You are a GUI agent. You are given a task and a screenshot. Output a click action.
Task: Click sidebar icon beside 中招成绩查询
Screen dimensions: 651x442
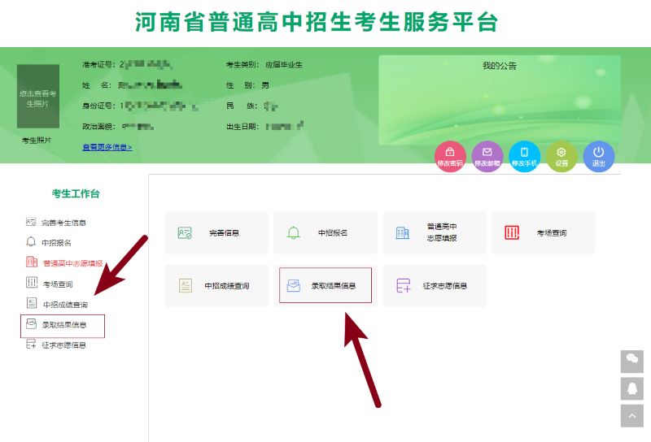[x=32, y=303]
